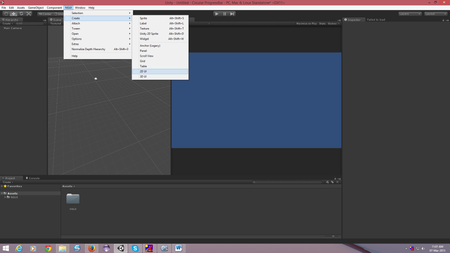The image size is (450, 253).
Task: Open the Gizmos dropdown
Action: click(x=334, y=24)
